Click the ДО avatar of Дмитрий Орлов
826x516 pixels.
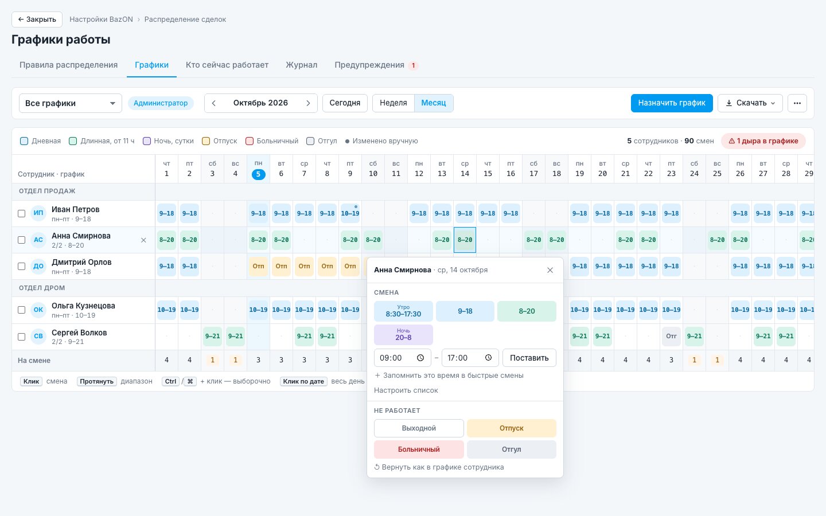(38, 266)
